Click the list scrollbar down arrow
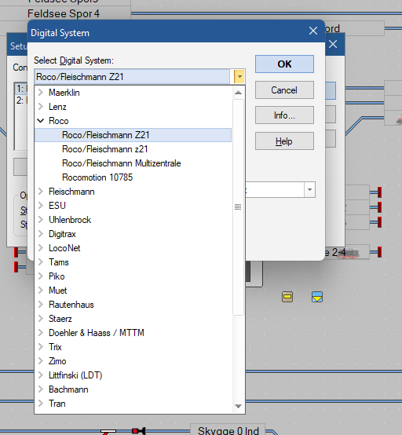The height and width of the screenshot is (435, 402). point(238,406)
